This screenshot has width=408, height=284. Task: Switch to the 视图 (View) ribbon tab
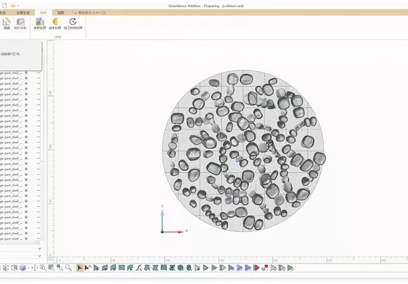61,12
